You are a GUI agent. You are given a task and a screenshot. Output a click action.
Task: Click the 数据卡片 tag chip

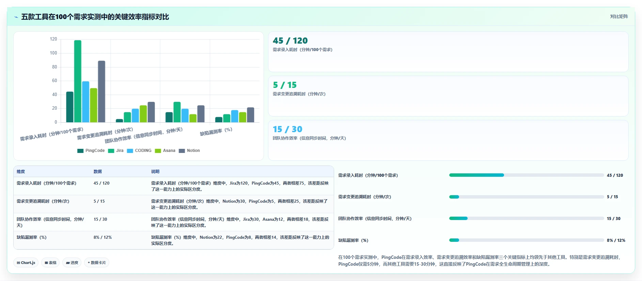(x=97, y=263)
